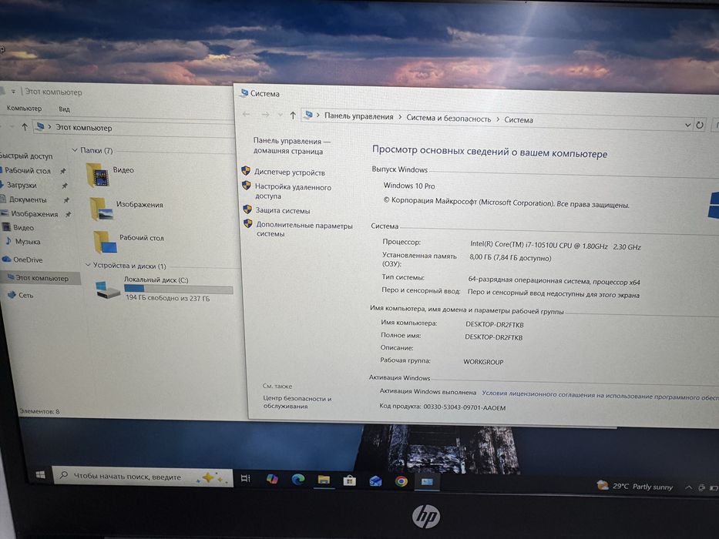Click the computer name DESKTOP-DR2FTKB value
The image size is (719, 539).
(x=494, y=324)
